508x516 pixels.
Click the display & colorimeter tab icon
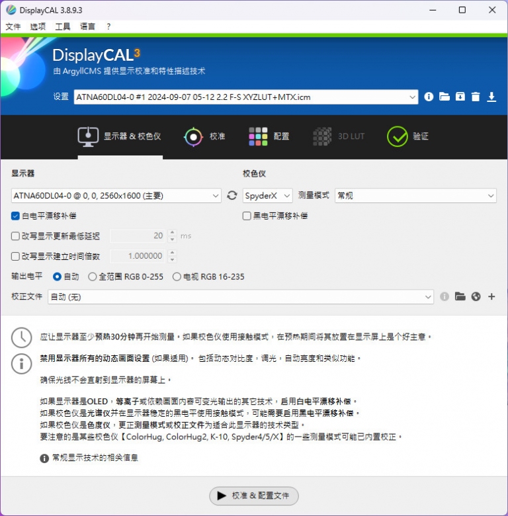click(88, 136)
